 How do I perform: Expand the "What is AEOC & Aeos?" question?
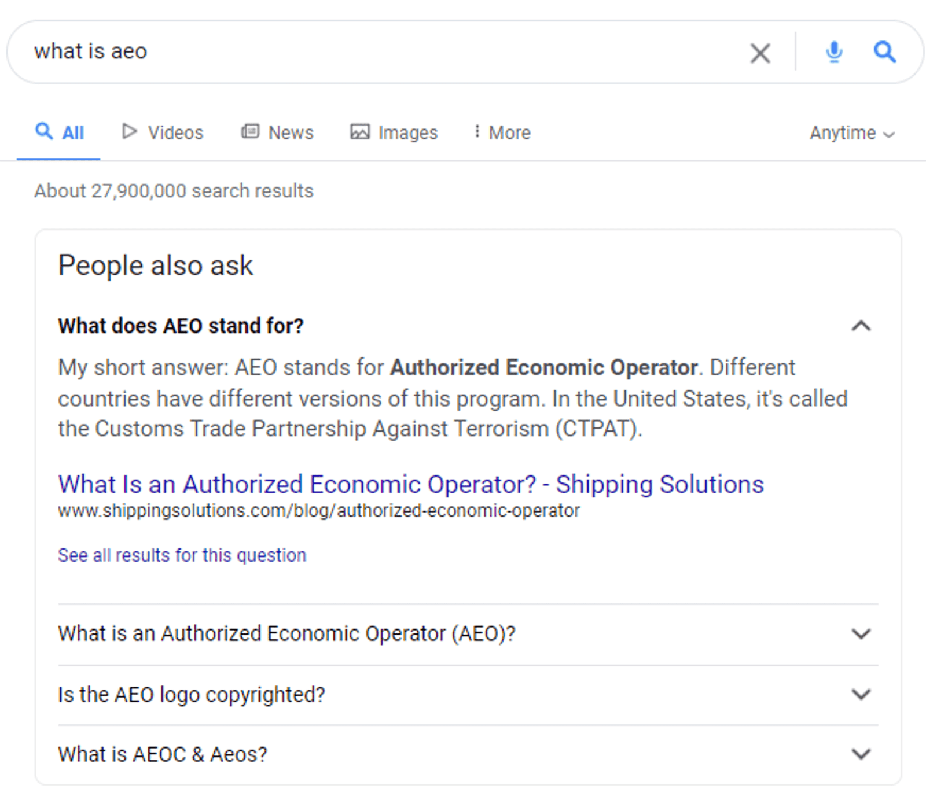click(861, 754)
